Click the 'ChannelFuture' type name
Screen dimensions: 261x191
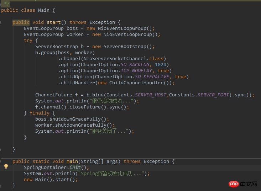[x=54, y=95]
